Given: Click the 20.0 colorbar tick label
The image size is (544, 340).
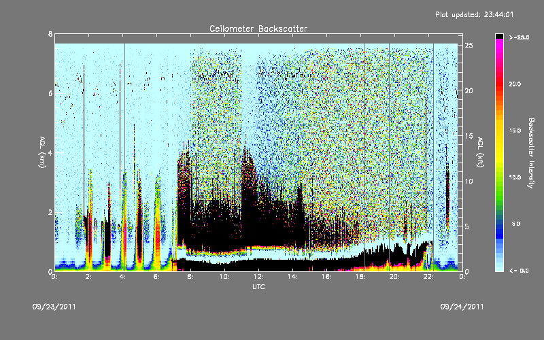Looking at the screenshot, I should click(515, 84).
